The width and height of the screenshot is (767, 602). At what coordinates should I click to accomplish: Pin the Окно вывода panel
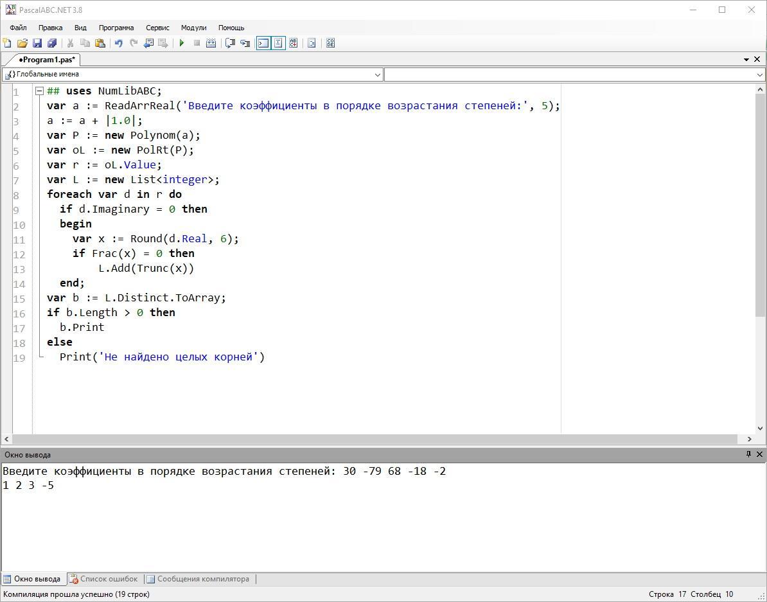pyautogui.click(x=748, y=454)
